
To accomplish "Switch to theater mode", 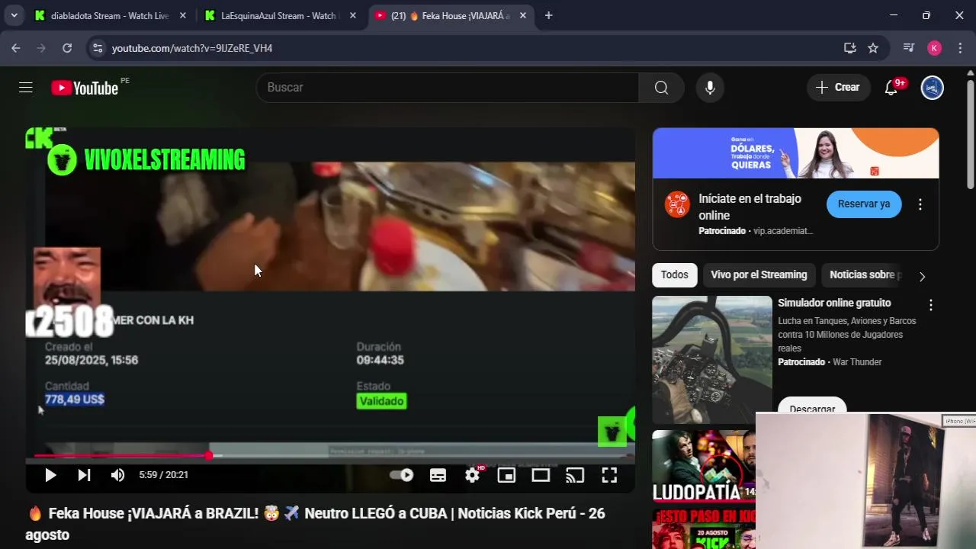I will pos(541,475).
